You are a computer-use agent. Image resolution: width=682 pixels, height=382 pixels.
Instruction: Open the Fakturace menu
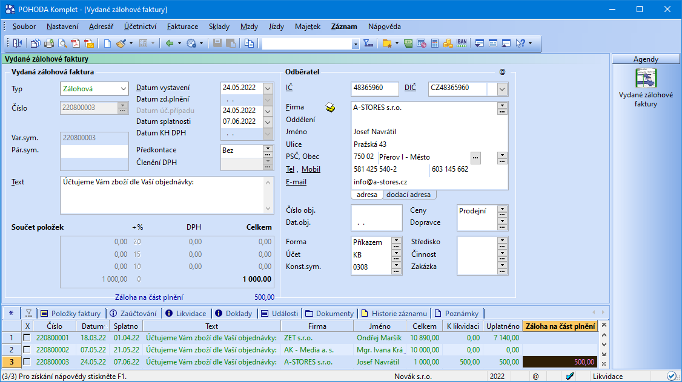point(183,27)
